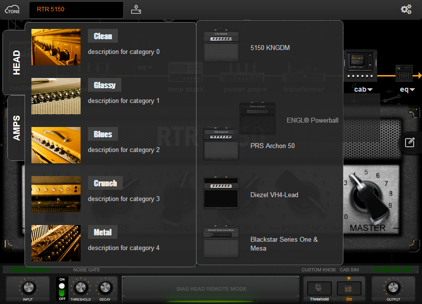Expand the eq dropdown next to cab
This screenshot has height=304, width=422.
pyautogui.click(x=412, y=89)
